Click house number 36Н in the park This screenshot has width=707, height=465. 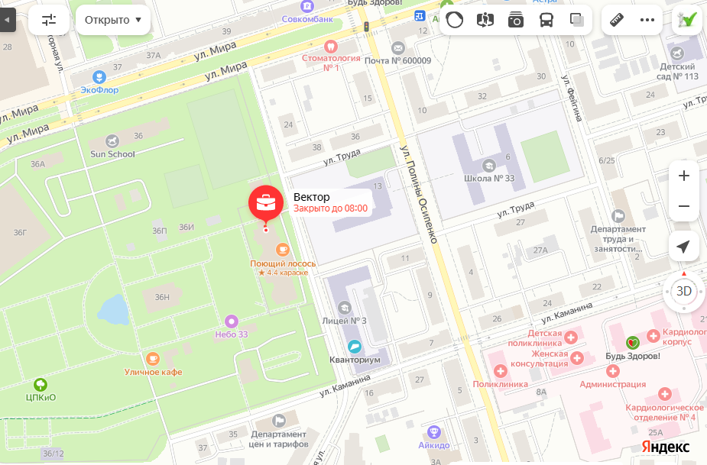pos(162,297)
